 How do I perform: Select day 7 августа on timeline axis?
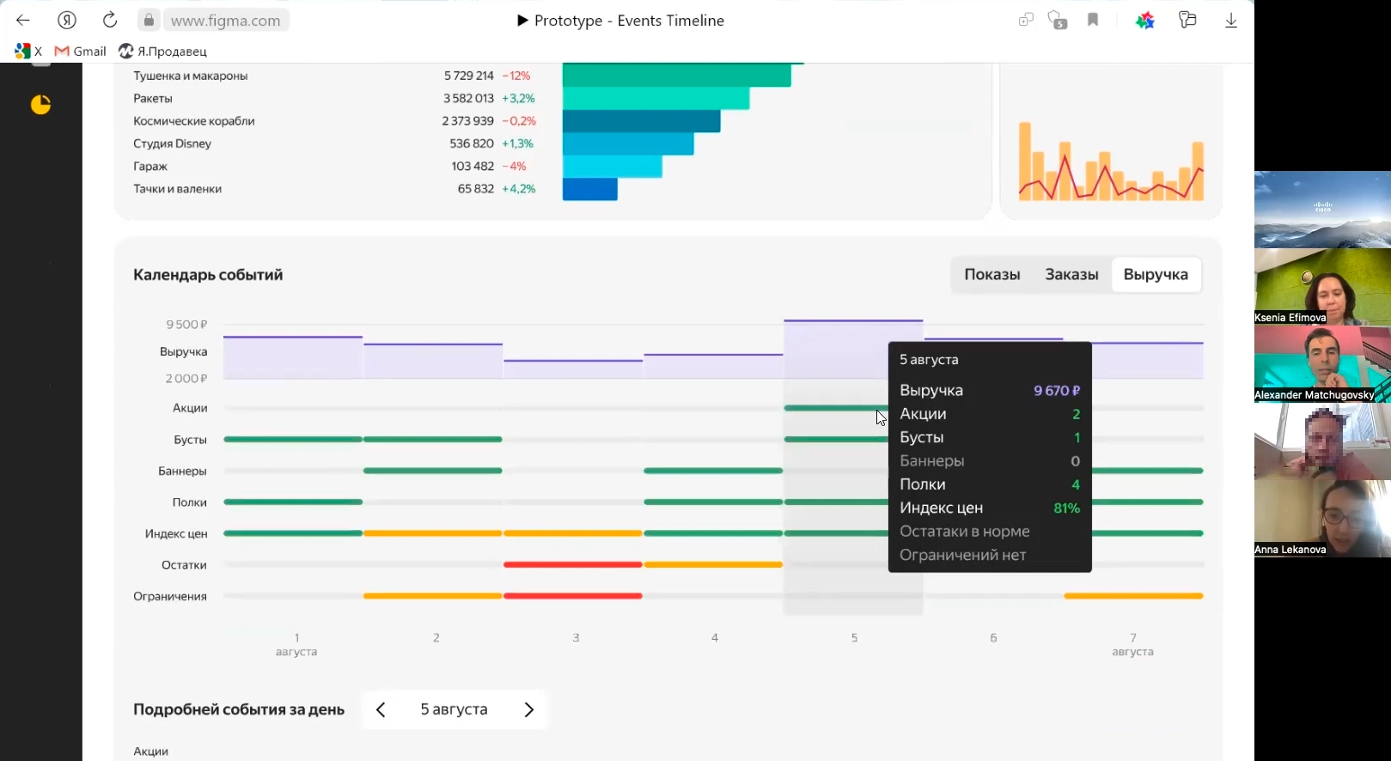click(x=1132, y=644)
